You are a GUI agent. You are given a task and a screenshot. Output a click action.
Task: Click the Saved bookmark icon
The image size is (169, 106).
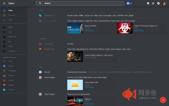click(4, 66)
